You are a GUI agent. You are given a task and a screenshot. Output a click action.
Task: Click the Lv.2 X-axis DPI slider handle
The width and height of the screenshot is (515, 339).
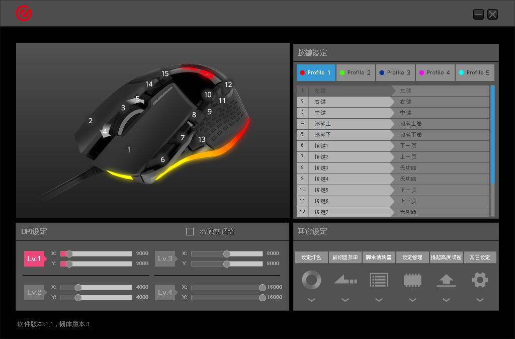point(78,287)
